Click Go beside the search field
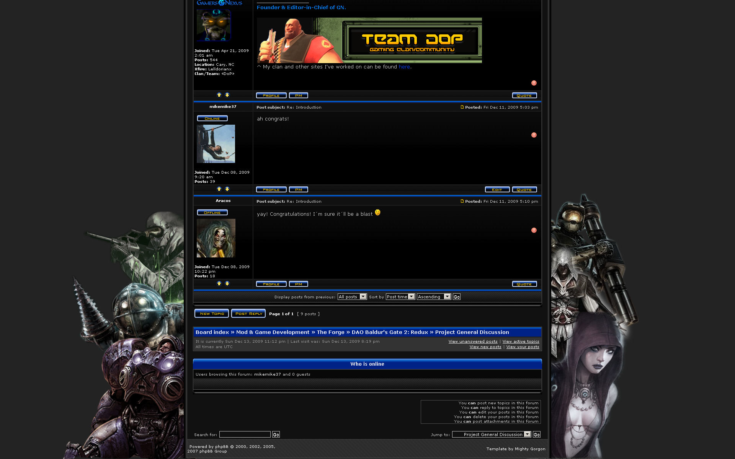 pyautogui.click(x=276, y=435)
